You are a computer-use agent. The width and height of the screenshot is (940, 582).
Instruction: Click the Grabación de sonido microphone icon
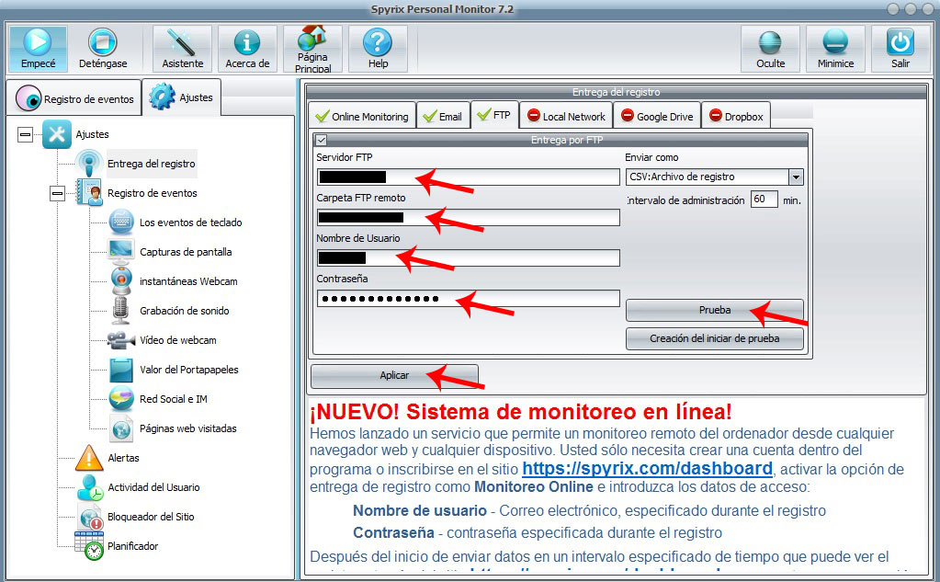click(x=121, y=310)
